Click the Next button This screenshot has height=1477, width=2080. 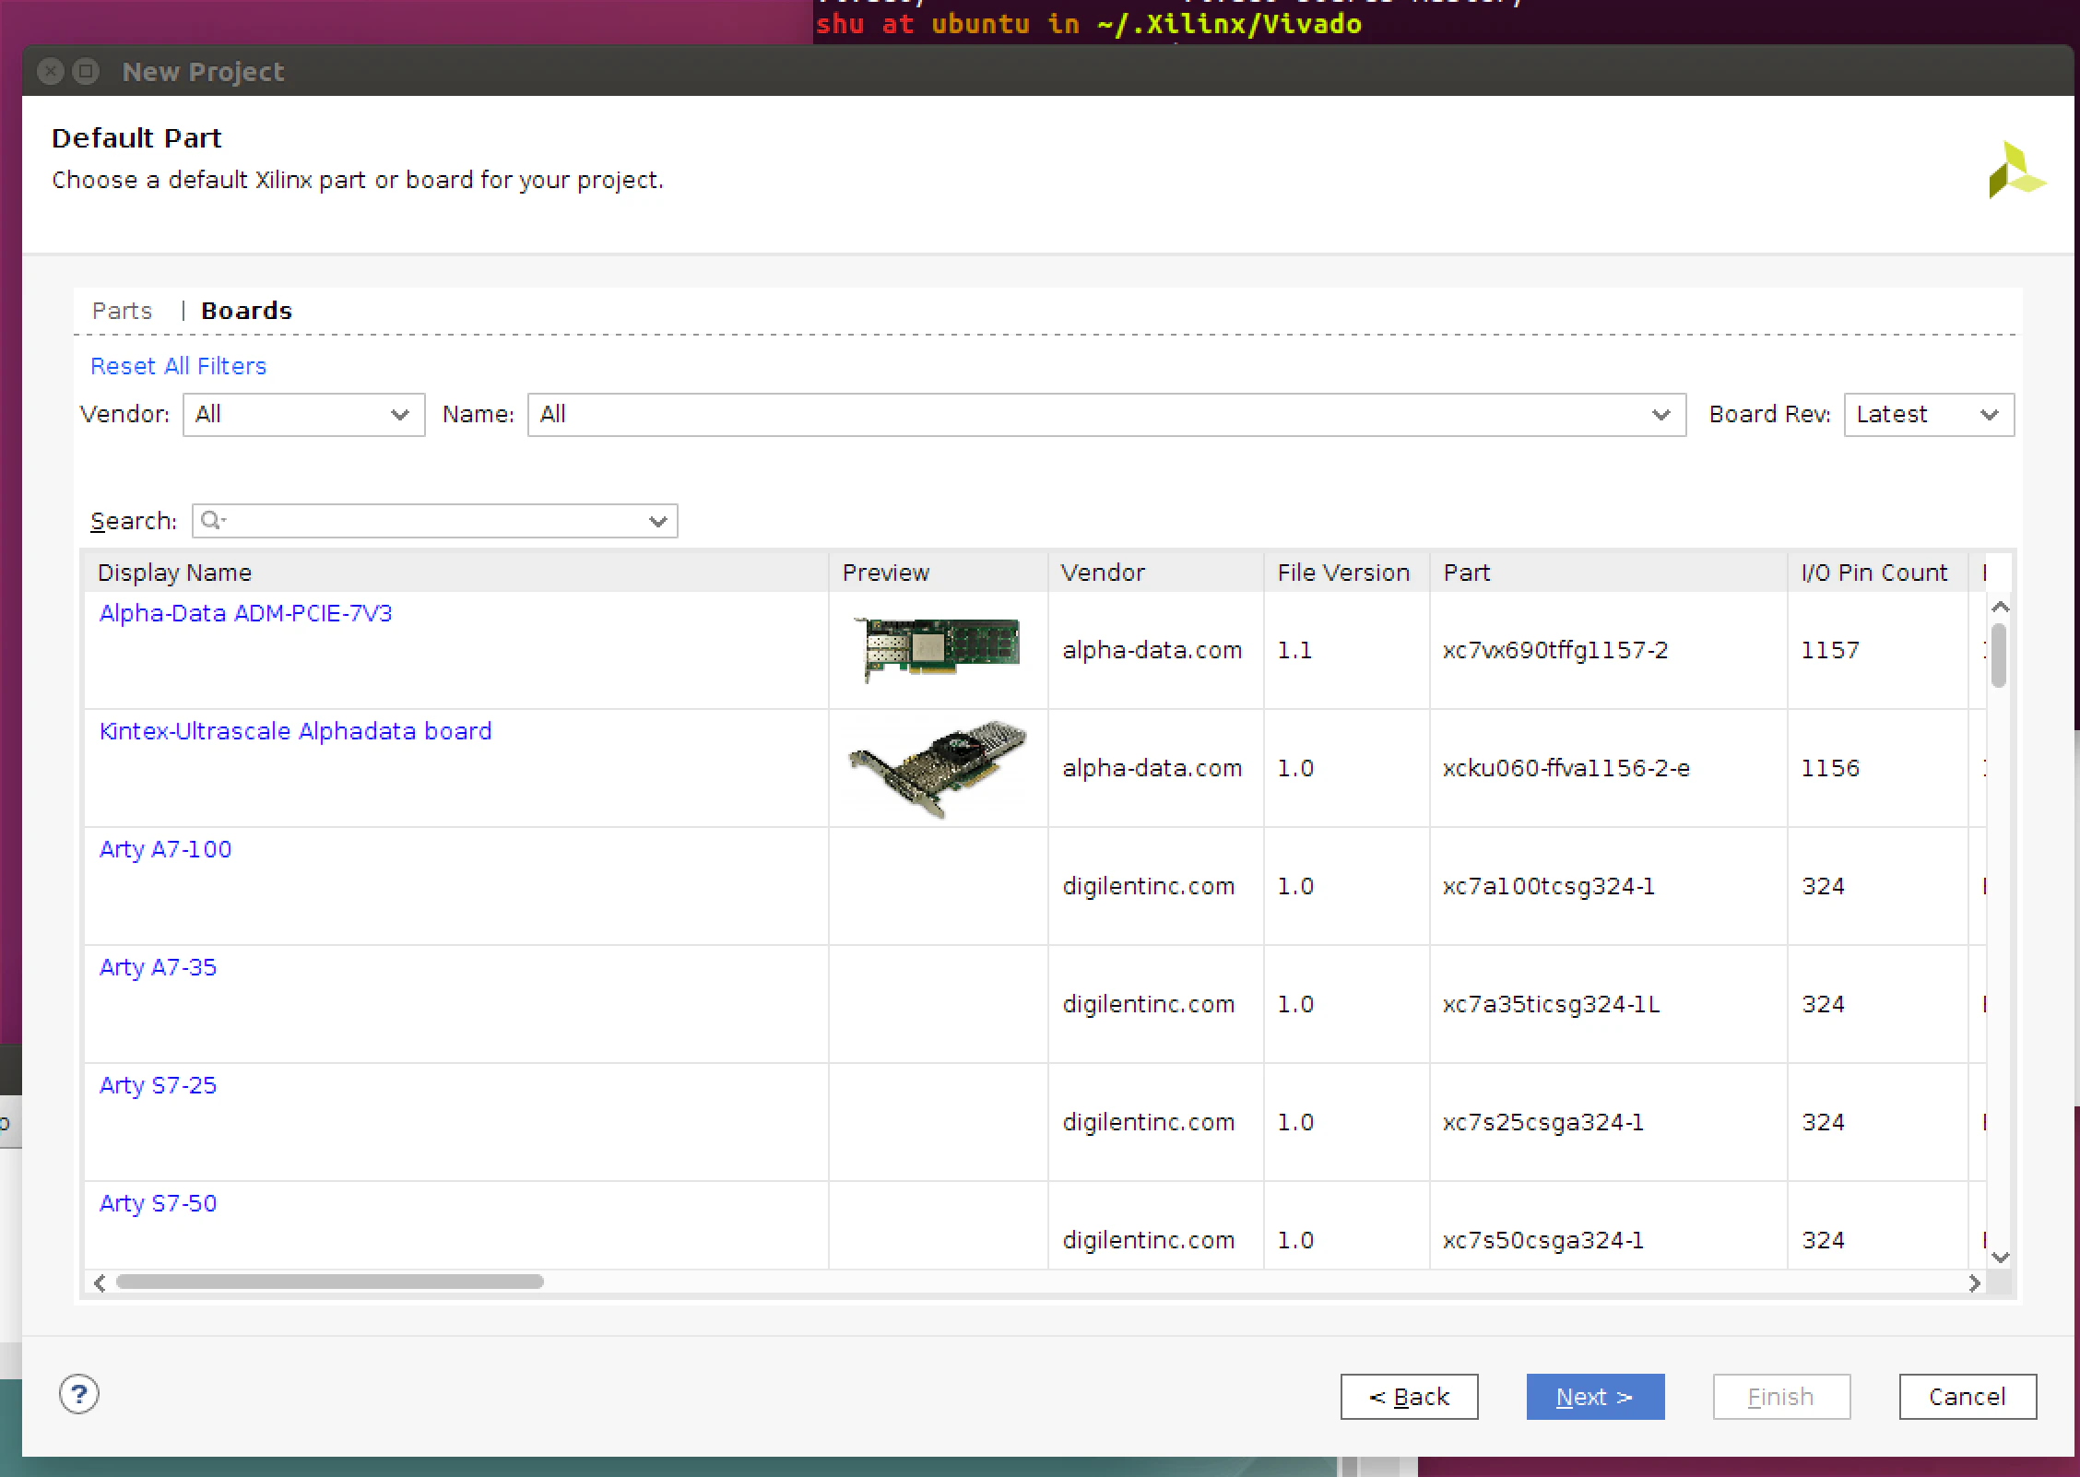click(x=1595, y=1397)
